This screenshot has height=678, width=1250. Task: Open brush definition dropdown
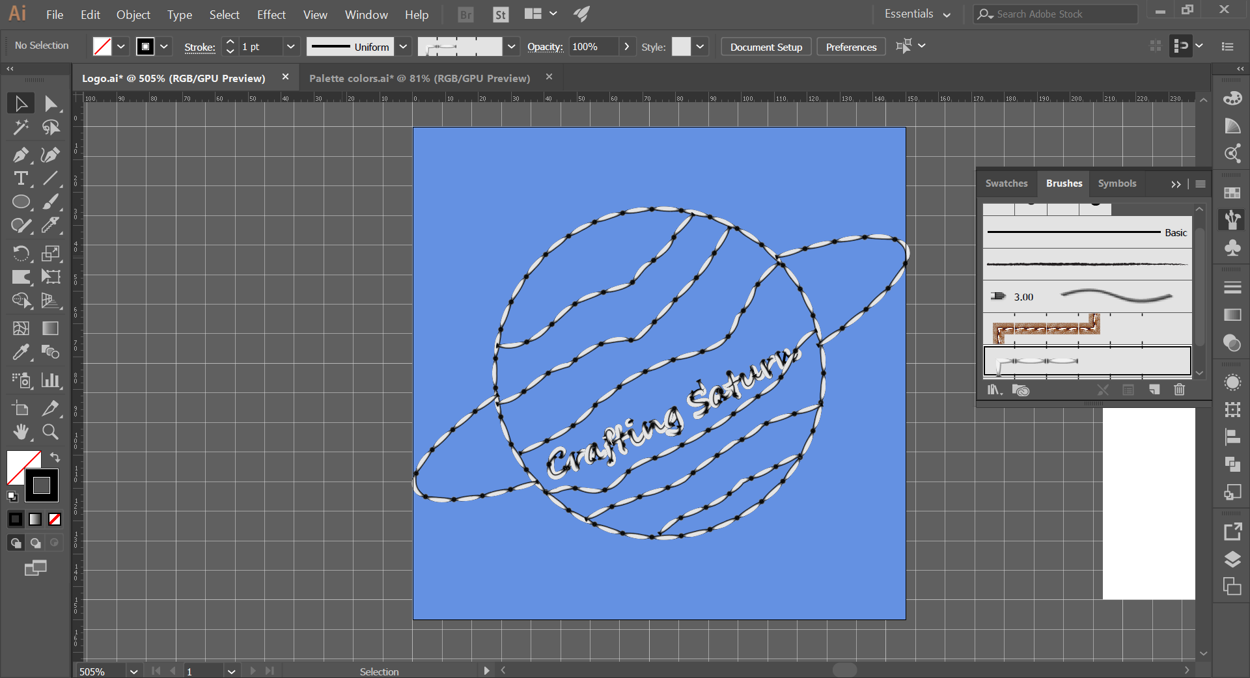coord(512,47)
